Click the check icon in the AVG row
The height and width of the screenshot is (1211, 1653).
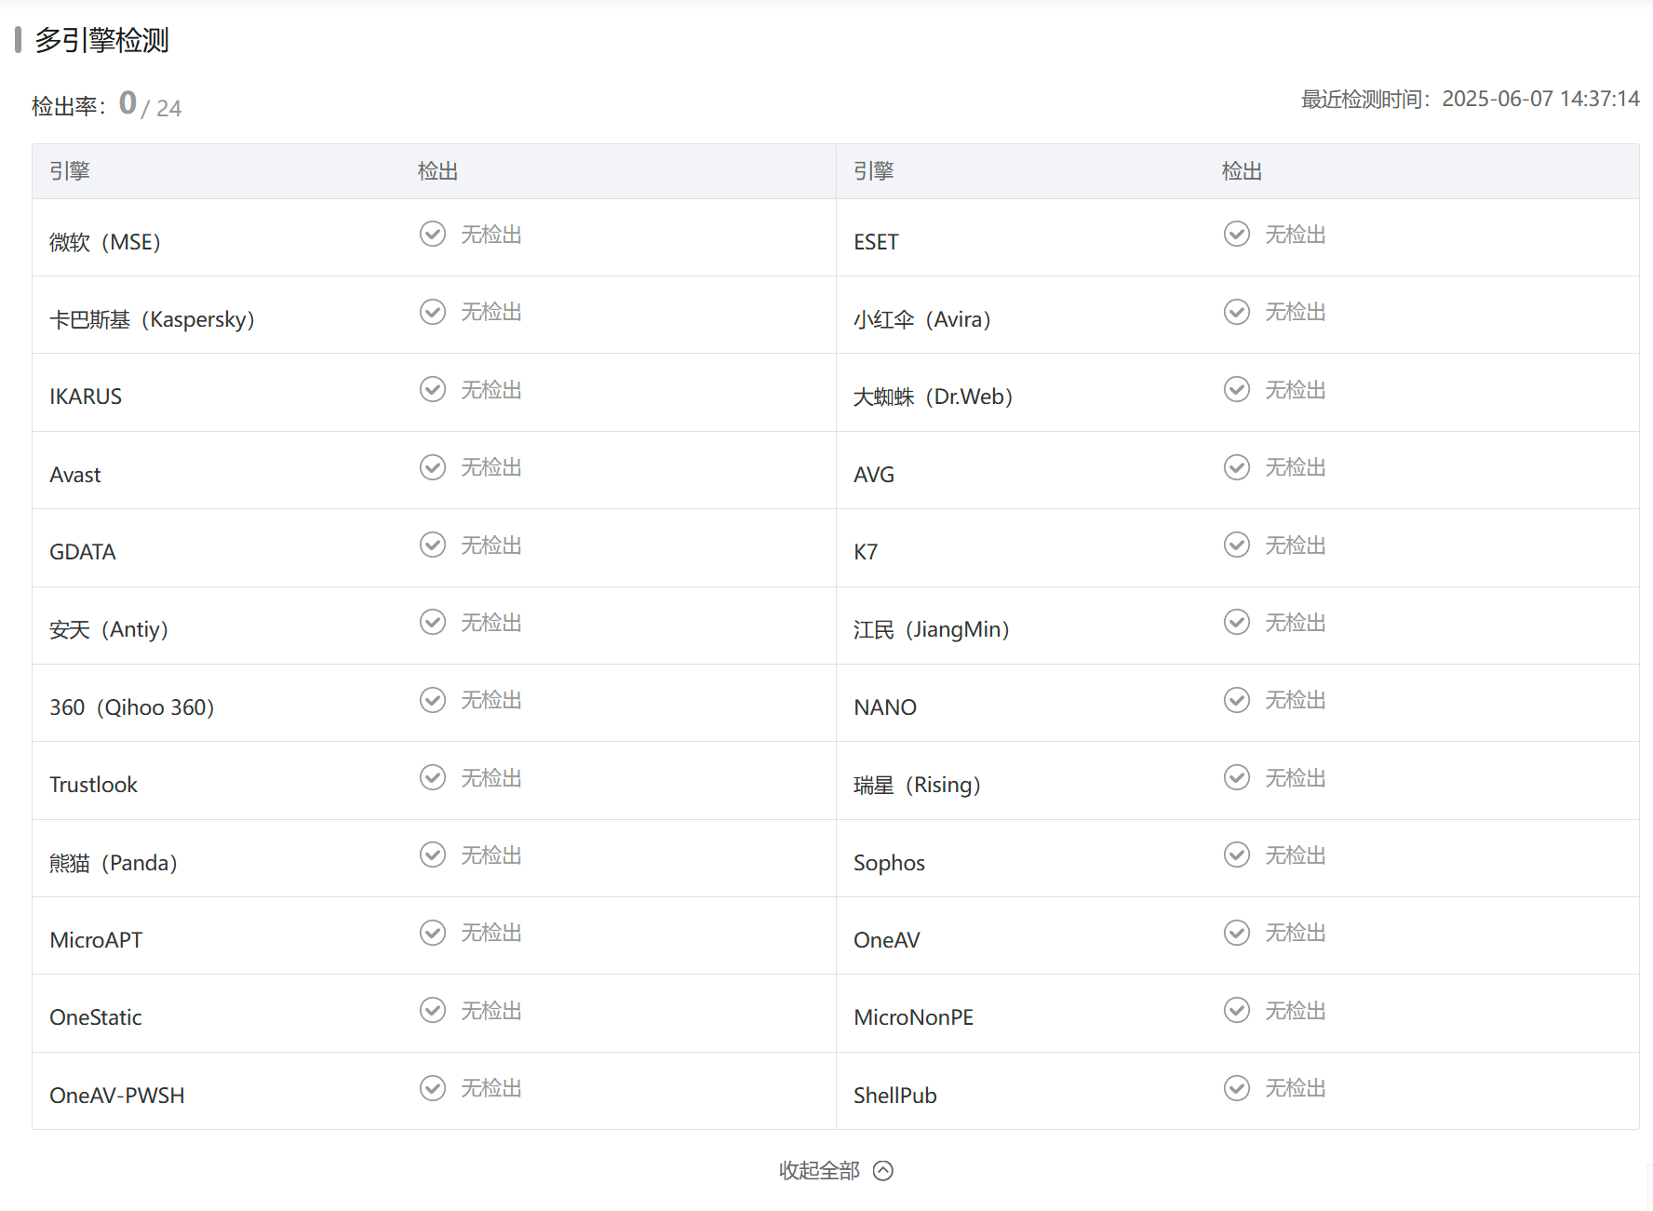click(x=1237, y=467)
